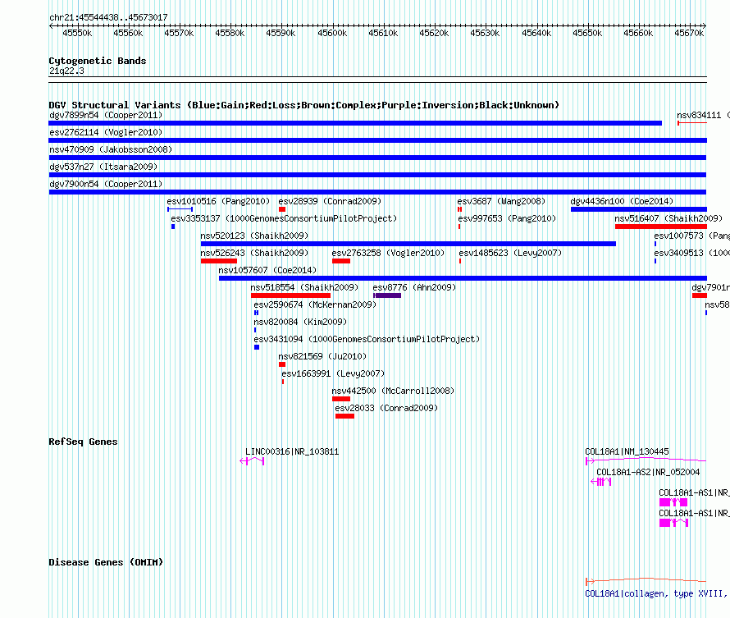
Task: Select esv3353137 1000GenomesConsortiumPilotProject label
Action: click(x=284, y=218)
